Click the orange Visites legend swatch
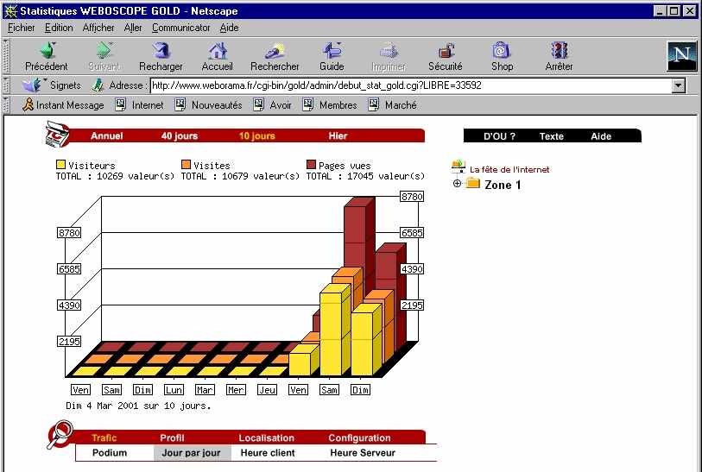702x472 pixels. 186,165
